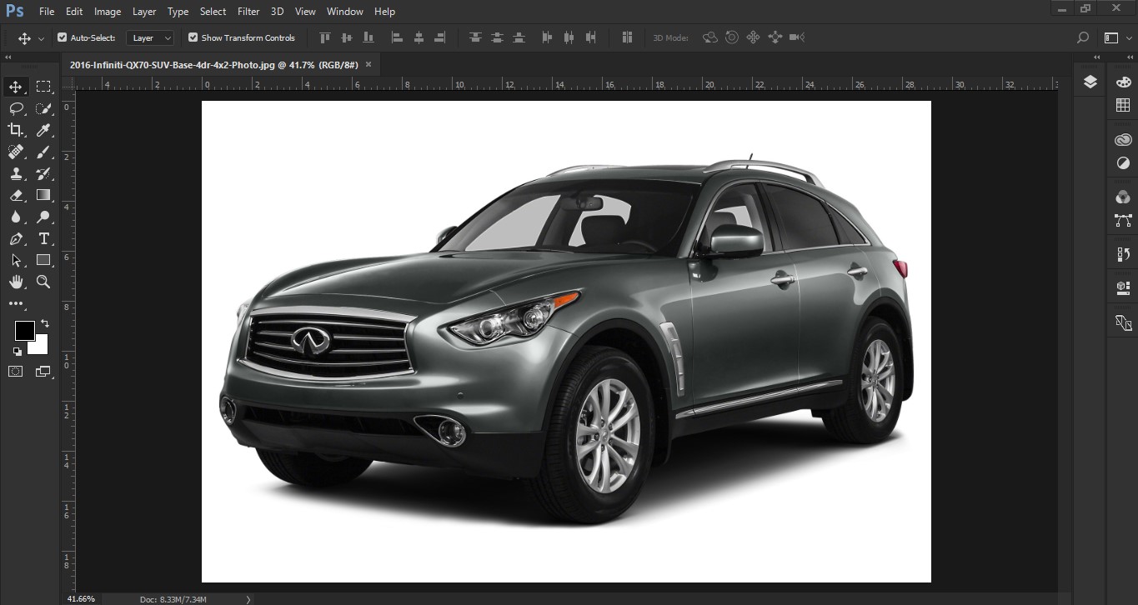The image size is (1138, 605).
Task: Align top edges in options bar
Action: pos(325,37)
